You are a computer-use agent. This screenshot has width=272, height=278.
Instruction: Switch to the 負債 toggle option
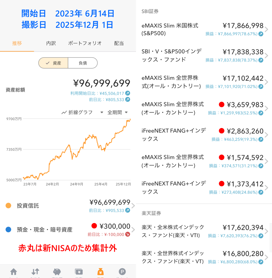click(83, 63)
